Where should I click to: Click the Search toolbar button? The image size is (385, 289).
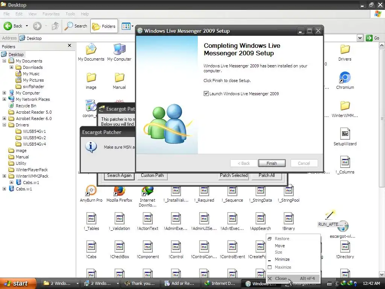76,26
